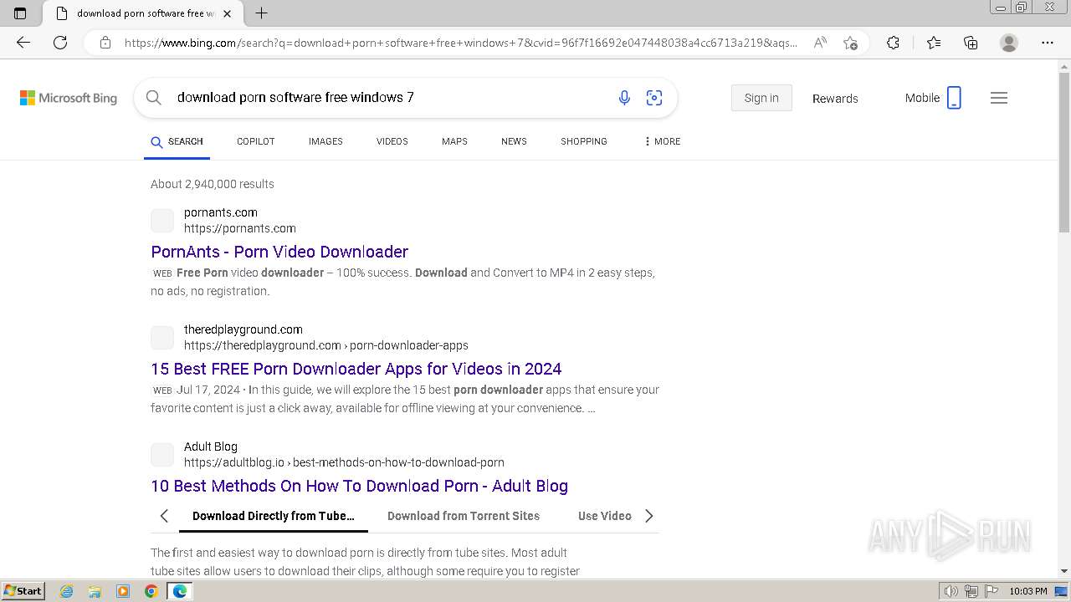Open the Mobile phone icon link

pos(954,98)
